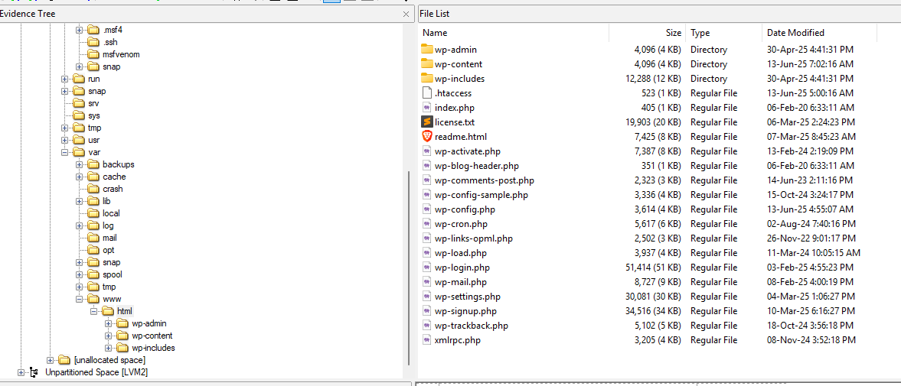
Task: Select the lib folder in tree
Action: (x=106, y=201)
